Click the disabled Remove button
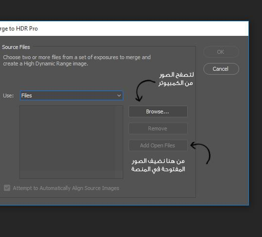The height and width of the screenshot is (237, 262). coord(158,128)
